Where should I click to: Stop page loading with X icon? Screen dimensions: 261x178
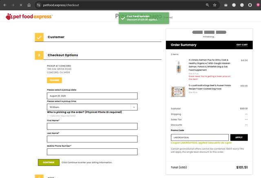[x=21, y=5]
